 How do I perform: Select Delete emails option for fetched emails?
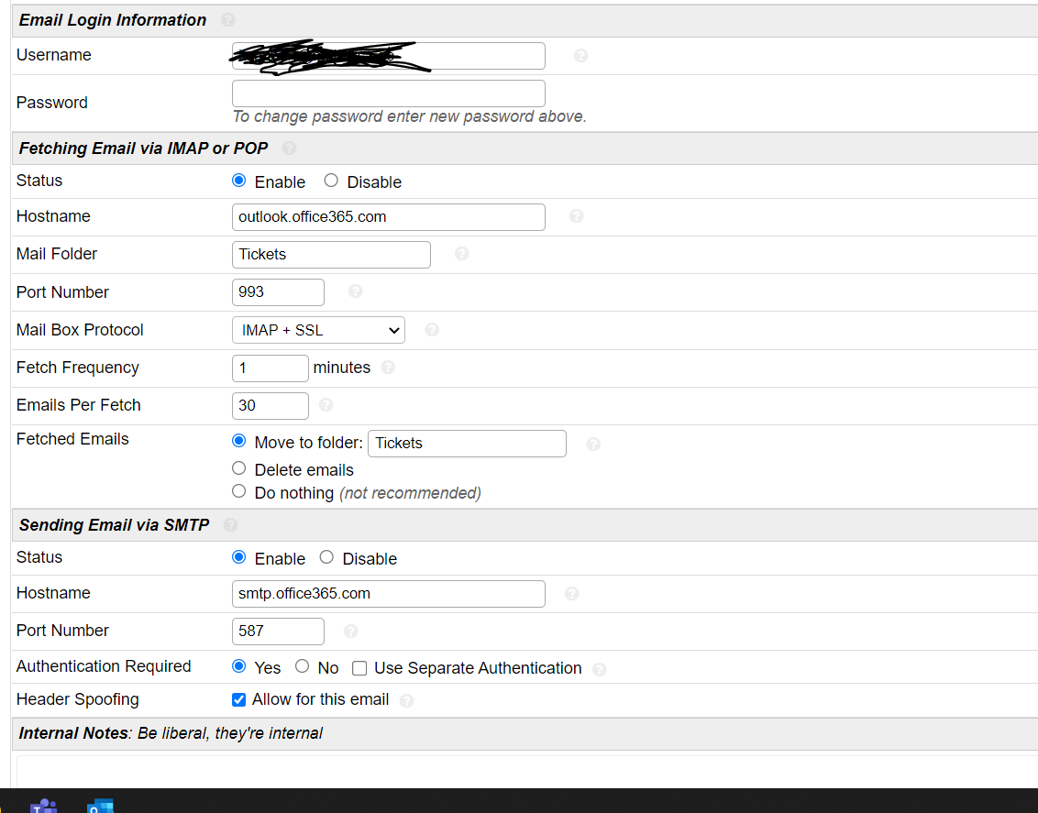tap(239, 469)
